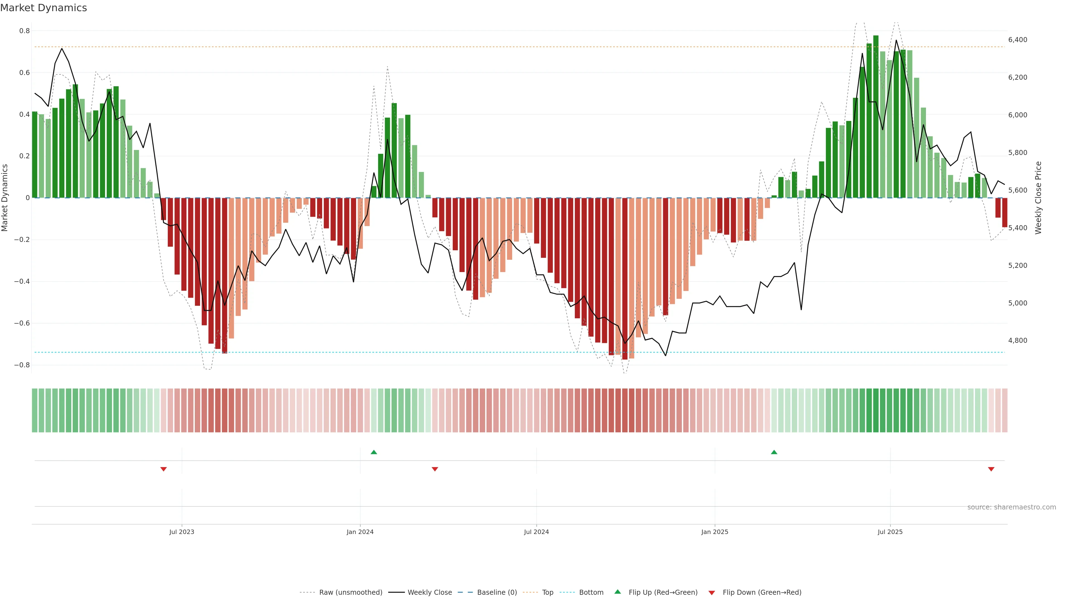This screenshot has height=602, width=1070.
Task: Click the Jul 2024 x-axis label
Action: [x=536, y=532]
